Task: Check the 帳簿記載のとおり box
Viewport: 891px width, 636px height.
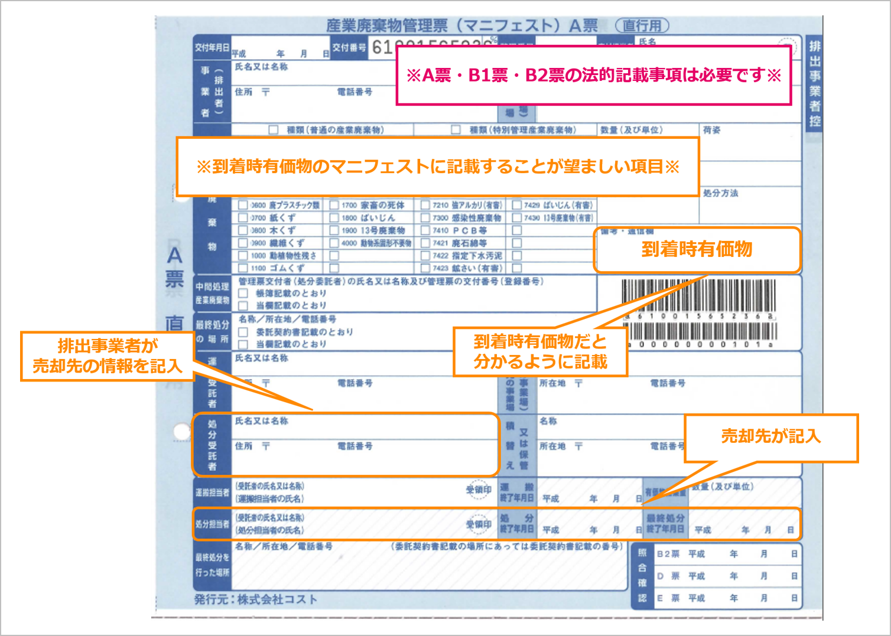Action: [243, 293]
